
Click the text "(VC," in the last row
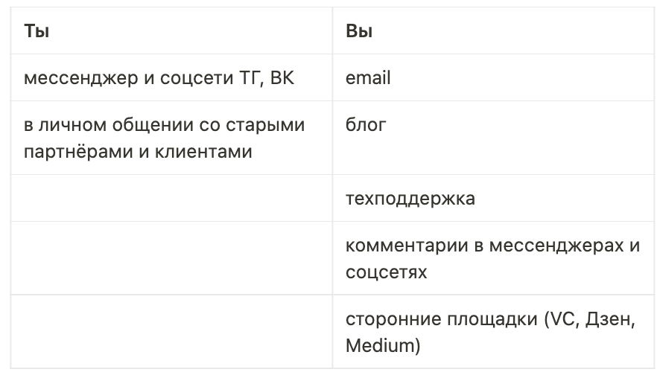(x=561, y=319)
